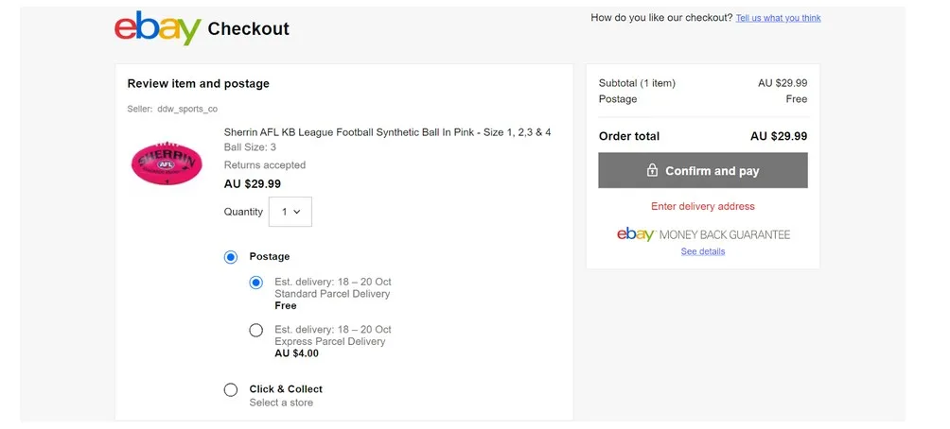The height and width of the screenshot is (429, 950).
Task: Click the Express Parcel Delivery AU $4.00 price
Action: click(x=296, y=353)
